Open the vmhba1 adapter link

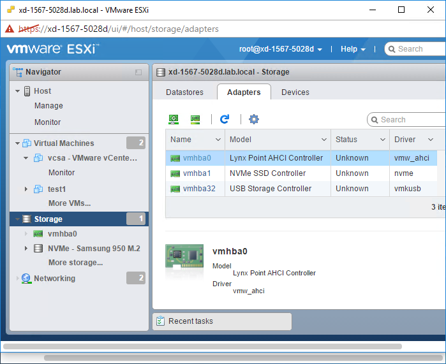tap(197, 173)
